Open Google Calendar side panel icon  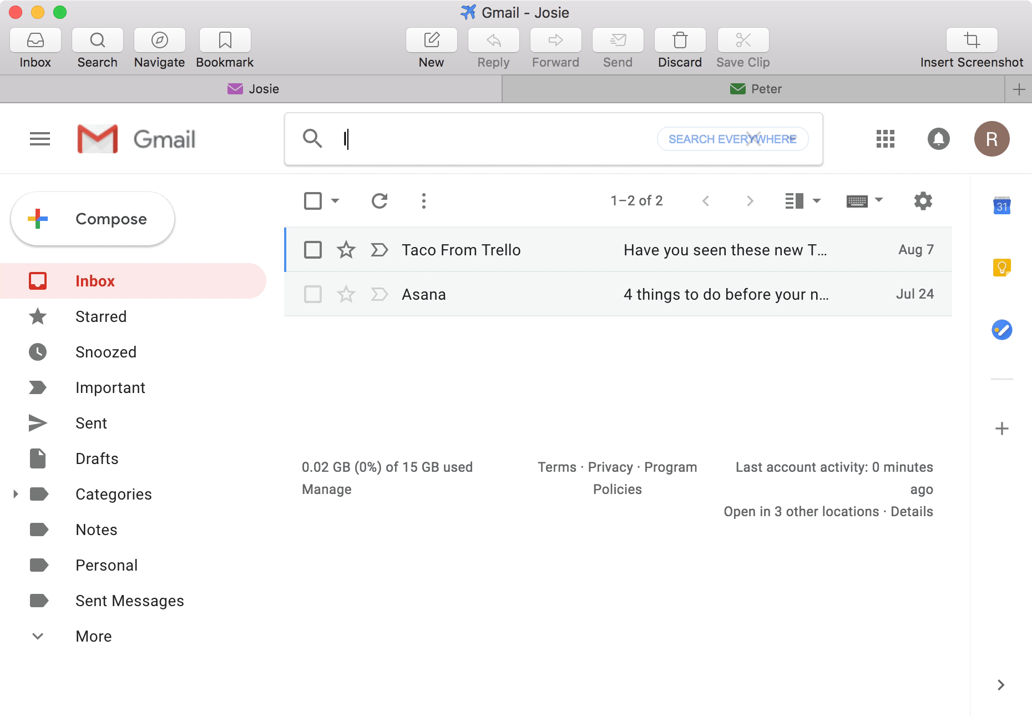pyautogui.click(x=1001, y=206)
